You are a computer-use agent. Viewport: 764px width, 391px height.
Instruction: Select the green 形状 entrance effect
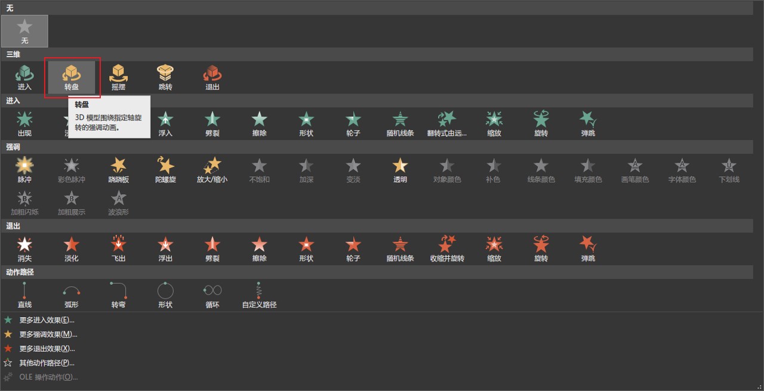tap(306, 123)
